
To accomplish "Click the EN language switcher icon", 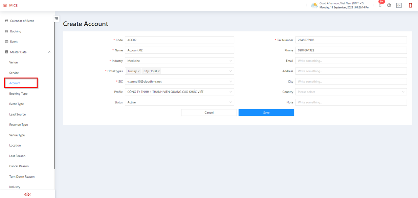I will 399,5.
